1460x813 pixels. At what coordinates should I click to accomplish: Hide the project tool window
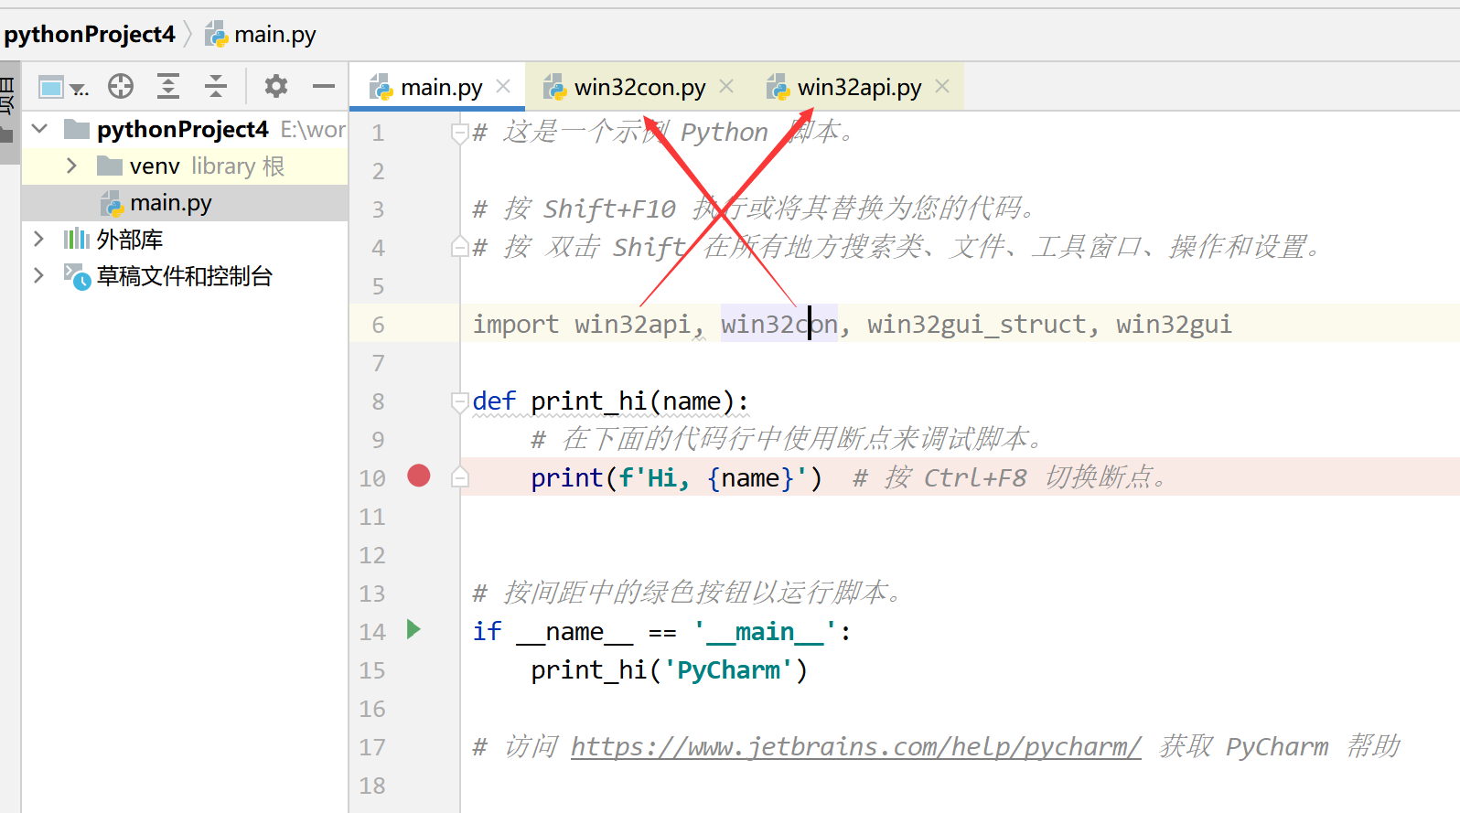point(324,87)
